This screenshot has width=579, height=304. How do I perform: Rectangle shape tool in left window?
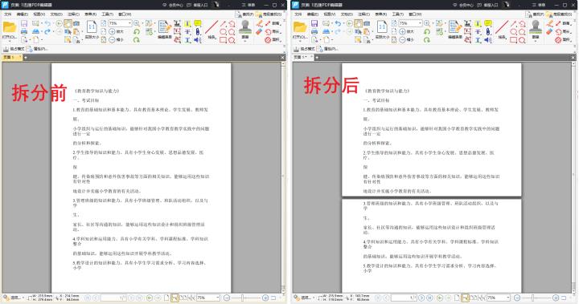tap(223, 40)
